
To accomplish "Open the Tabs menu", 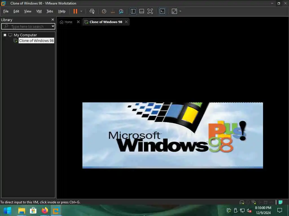I will tap(50, 11).
